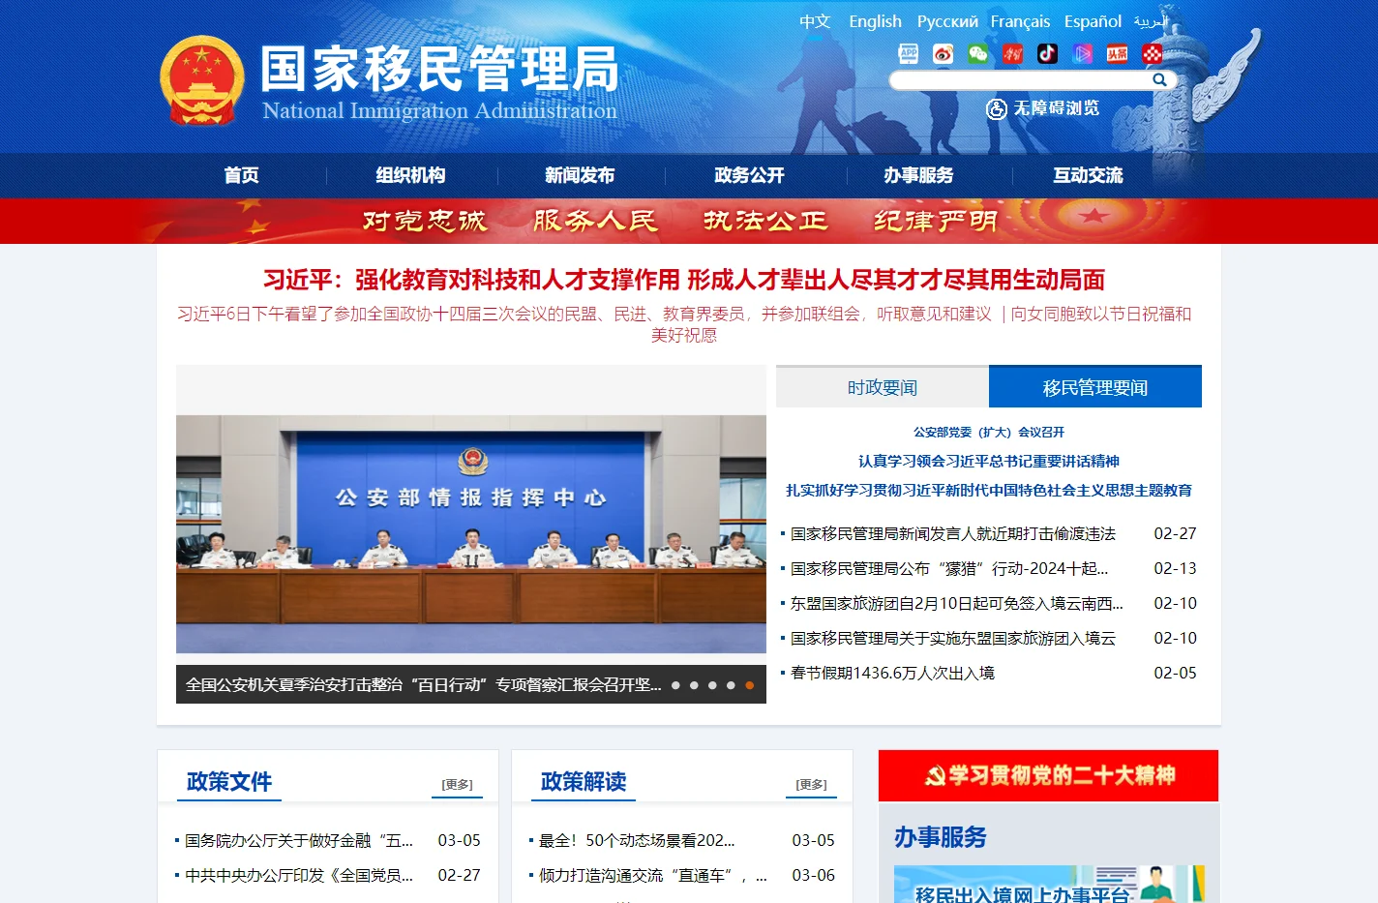The image size is (1378, 903).
Task: Open 认真学习领会习近平总书记重要讲话精神 link
Action: click(x=989, y=462)
